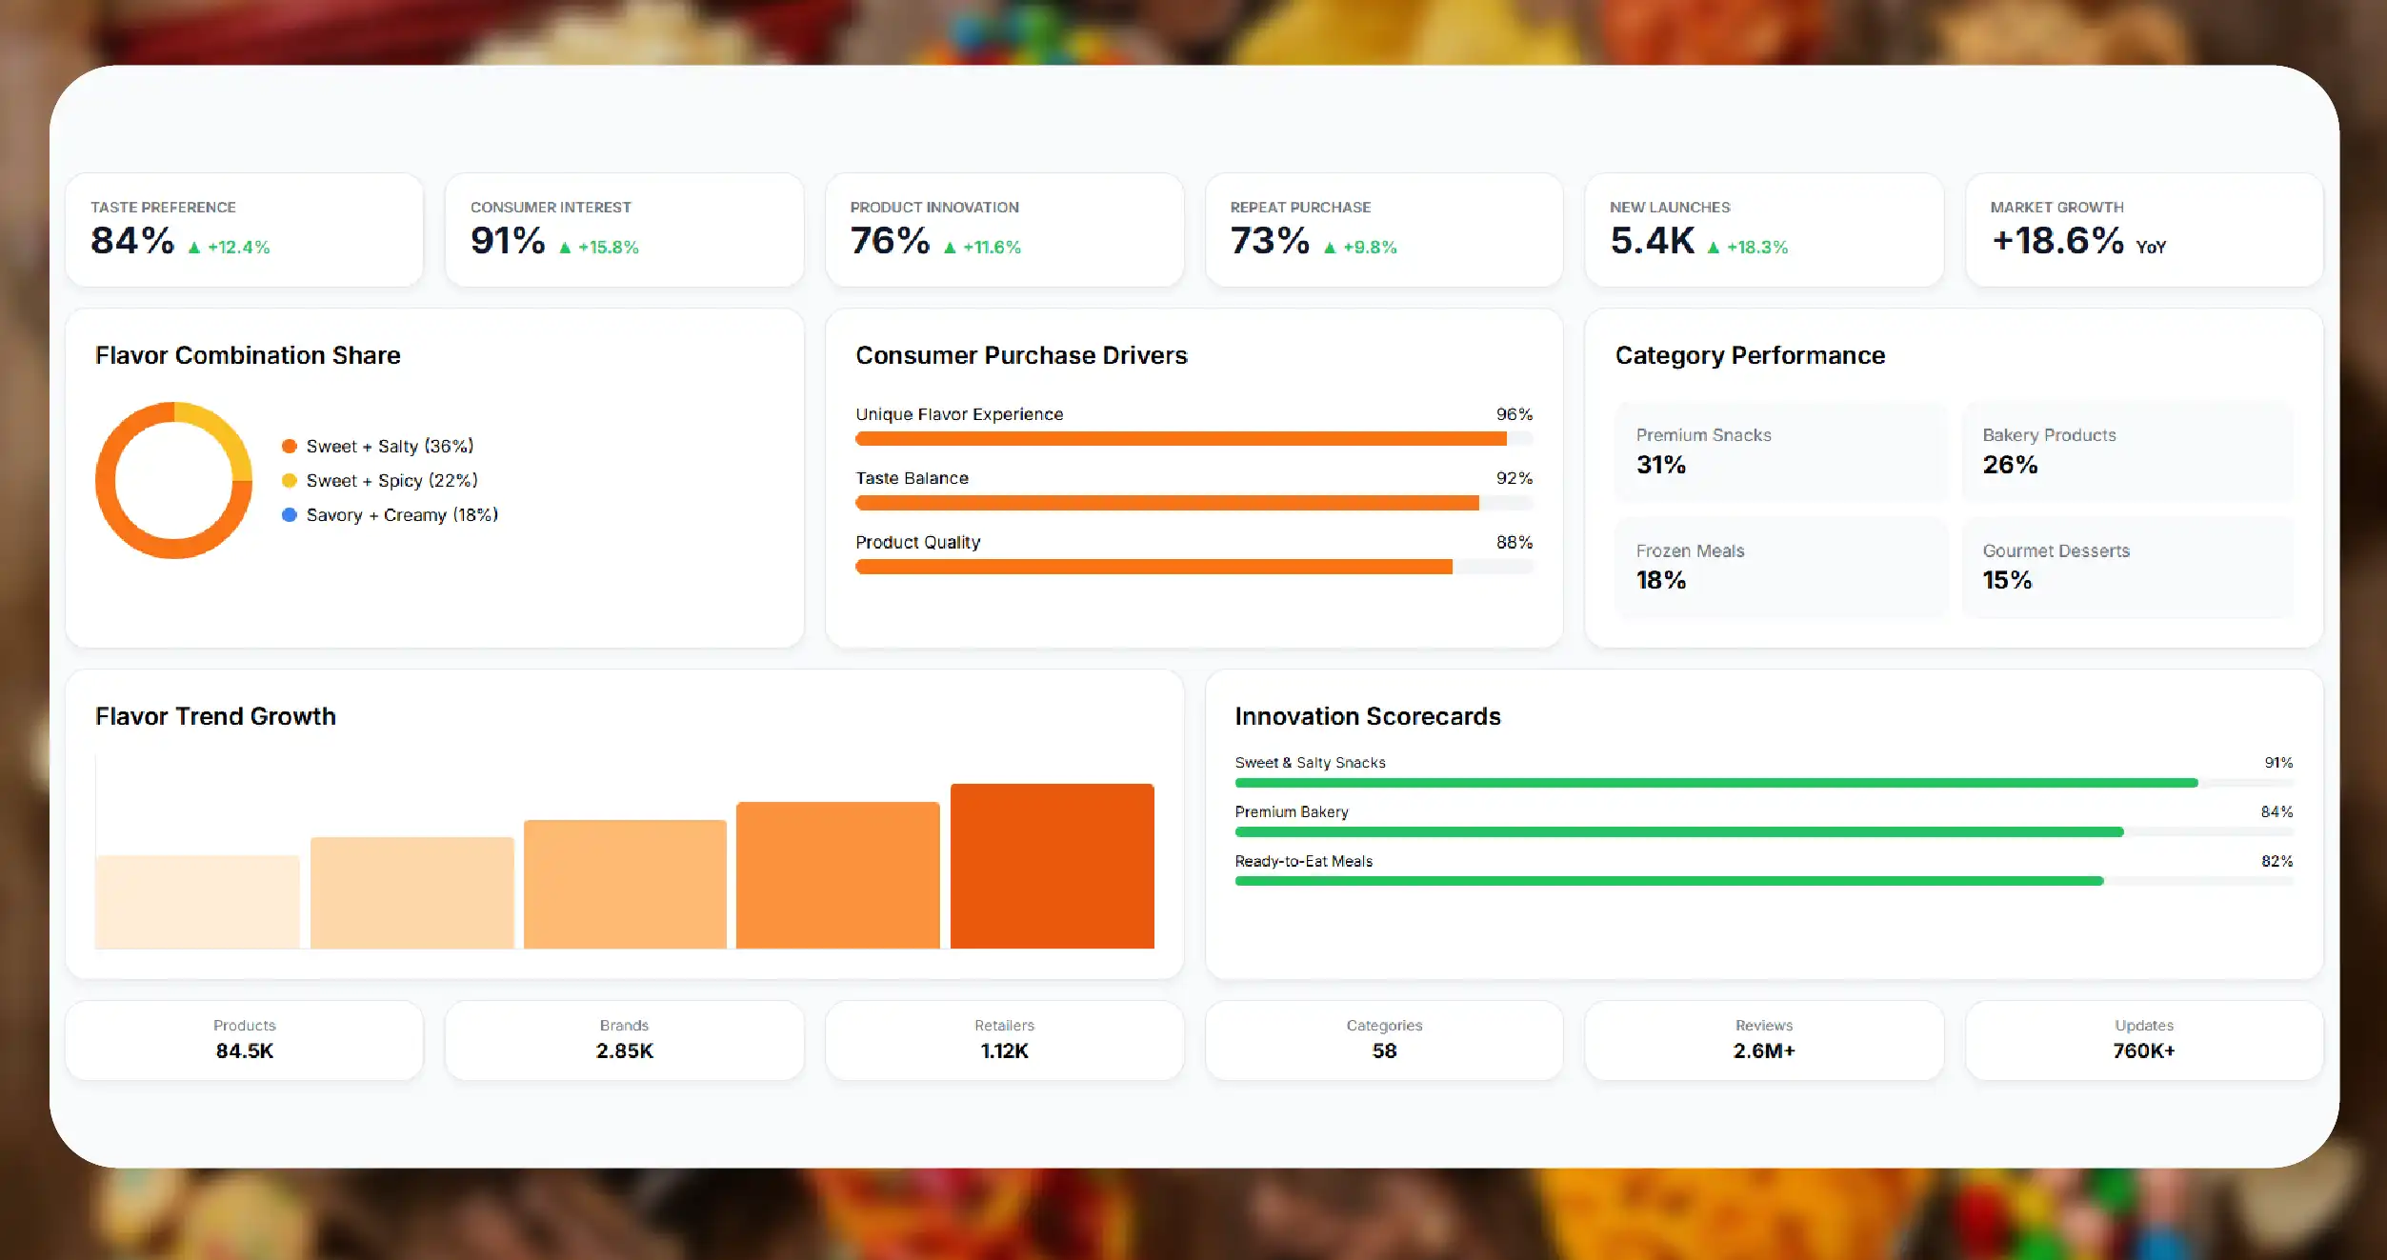Open the Premium Snacks 31% category tile
Screen dimensions: 2387x1260
(1781, 450)
